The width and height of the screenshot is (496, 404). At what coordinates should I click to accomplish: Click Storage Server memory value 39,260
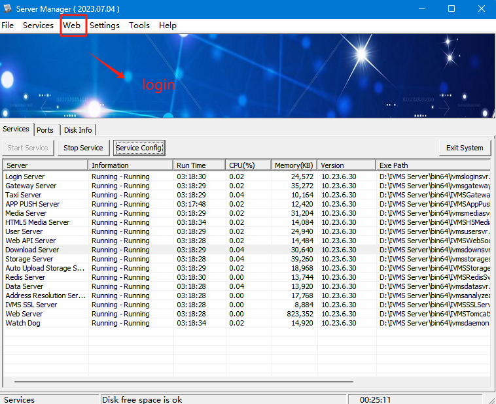tap(302, 259)
